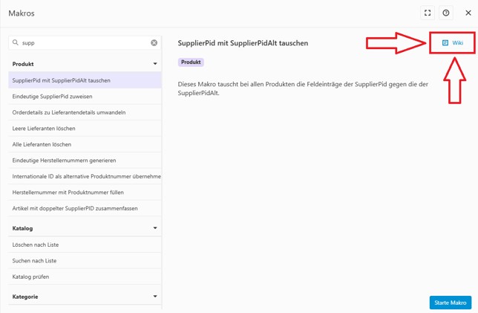Choose Eindeutige Herstellernummern generieren
This screenshot has width=478, height=313.
pyautogui.click(x=64, y=161)
